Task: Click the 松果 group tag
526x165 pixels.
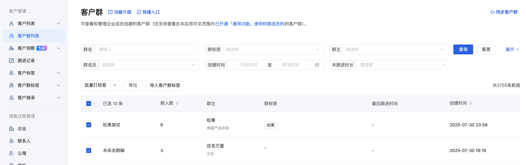Action: 271,125
